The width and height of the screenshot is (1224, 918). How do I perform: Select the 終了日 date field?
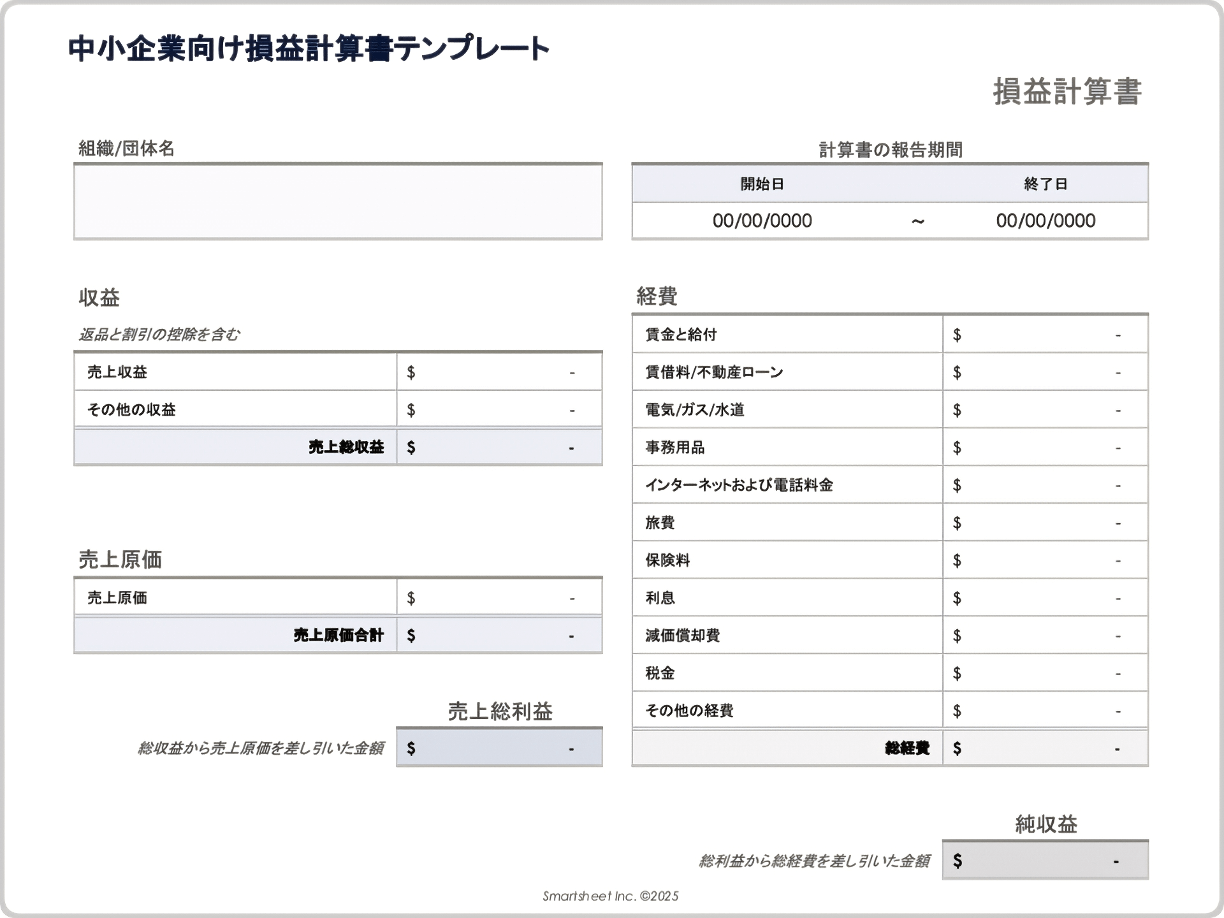(x=1045, y=221)
